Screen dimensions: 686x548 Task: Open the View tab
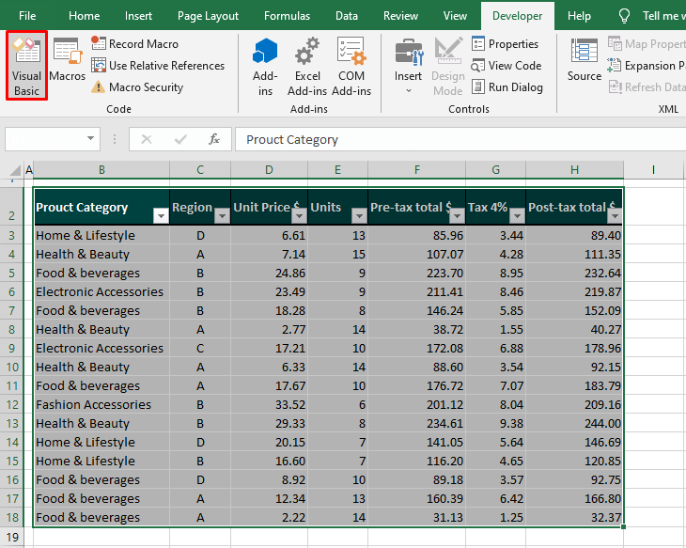pos(455,16)
